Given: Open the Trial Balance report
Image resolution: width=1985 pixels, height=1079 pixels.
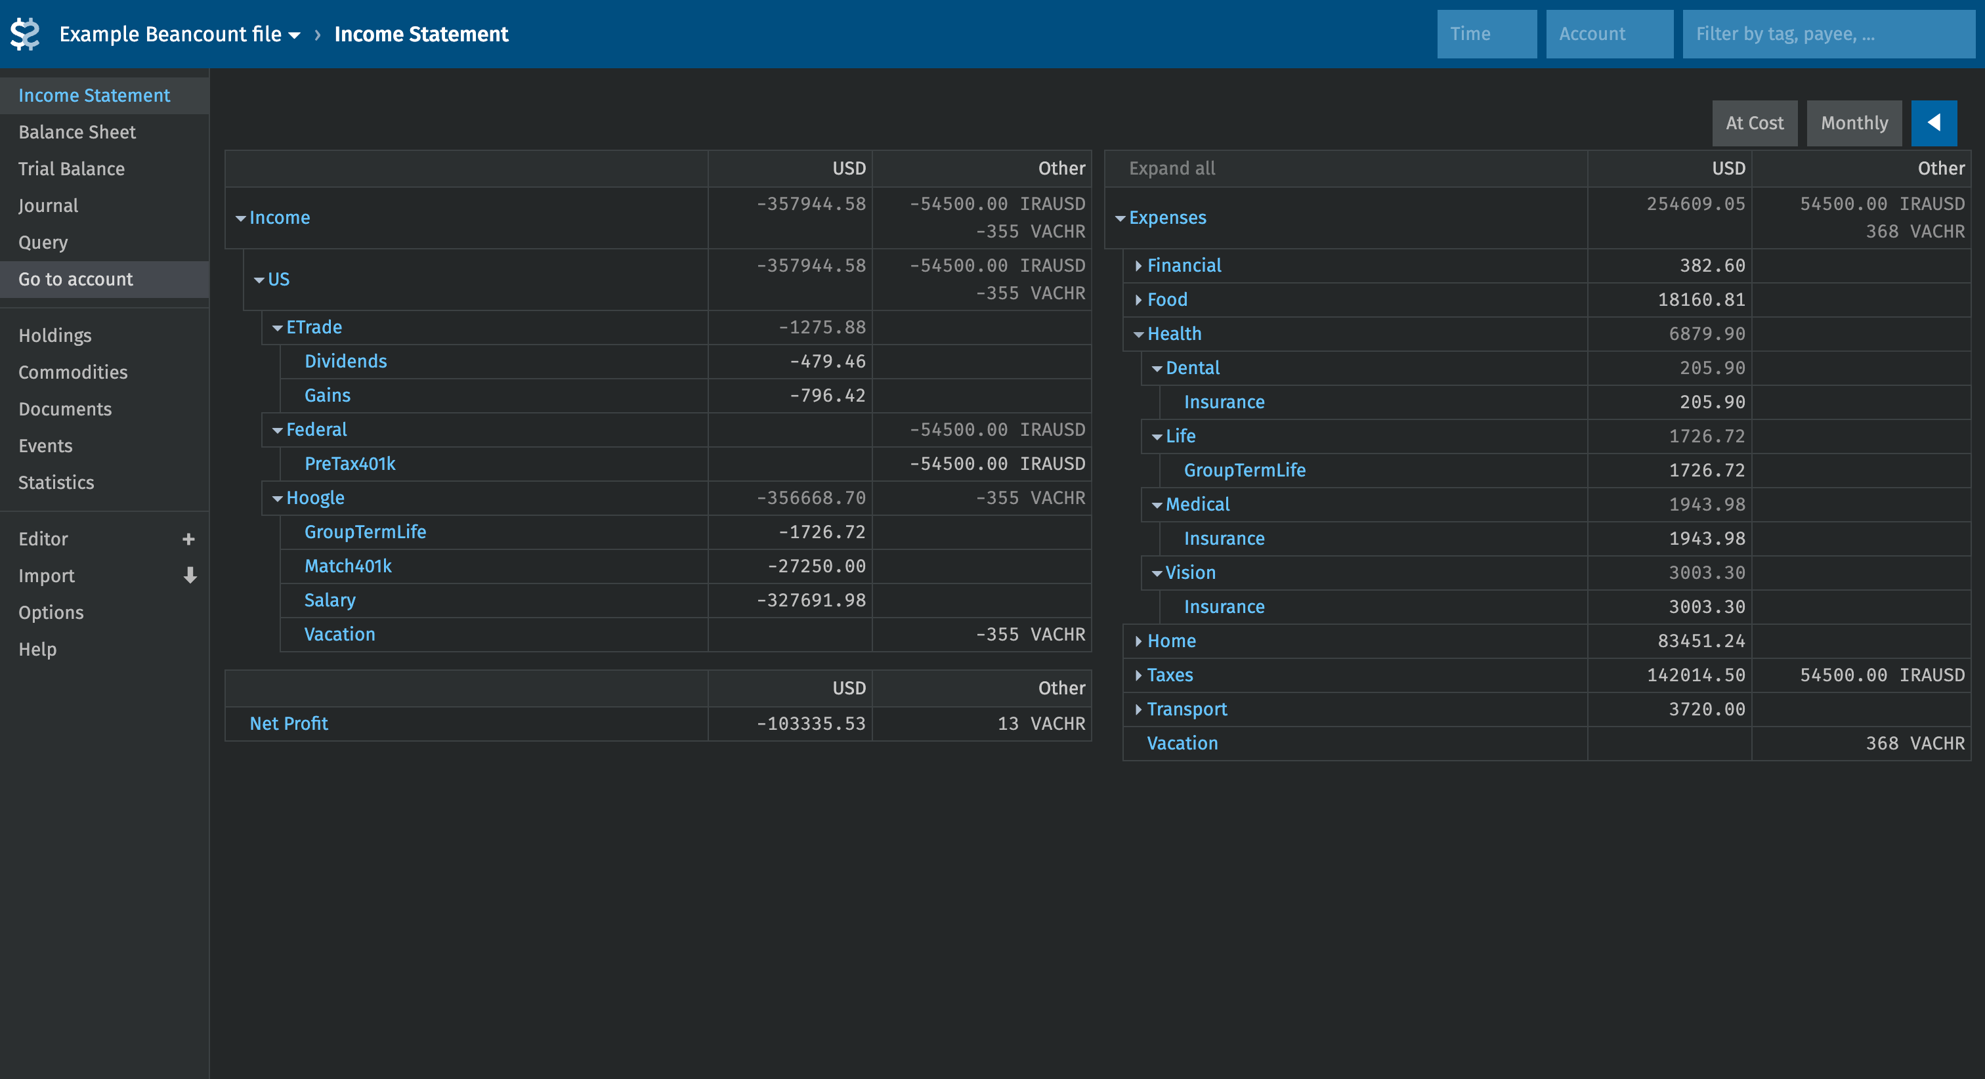Looking at the screenshot, I should click(x=104, y=169).
